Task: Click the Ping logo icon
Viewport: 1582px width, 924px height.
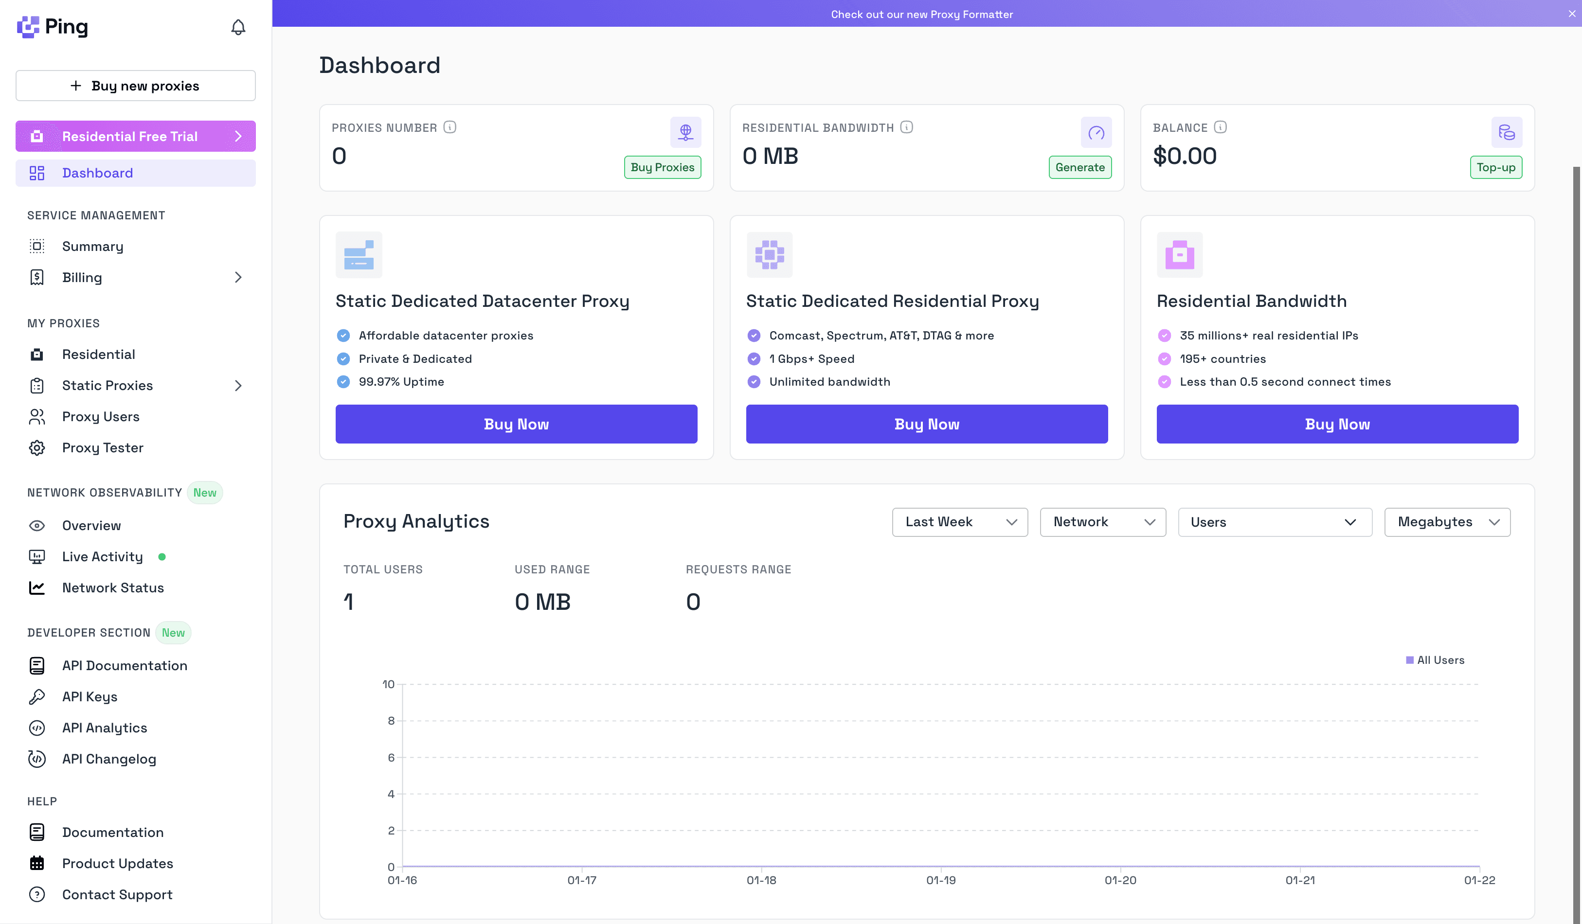Action: click(x=28, y=26)
